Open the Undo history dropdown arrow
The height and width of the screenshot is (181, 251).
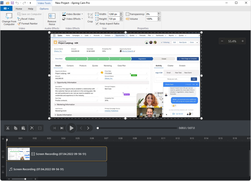click(21, 3)
